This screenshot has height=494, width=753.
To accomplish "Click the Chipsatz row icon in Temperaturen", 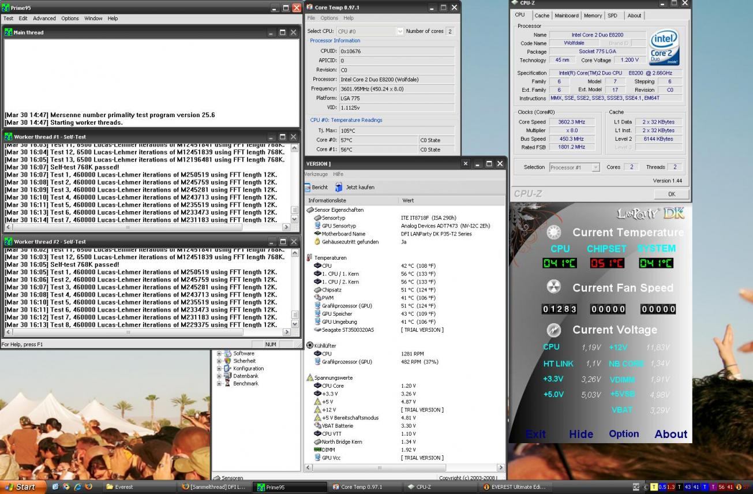I will pyautogui.click(x=317, y=290).
